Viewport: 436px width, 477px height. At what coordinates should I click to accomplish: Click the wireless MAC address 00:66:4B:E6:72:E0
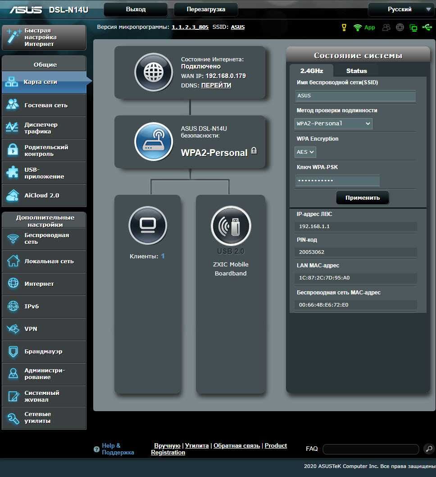323,305
